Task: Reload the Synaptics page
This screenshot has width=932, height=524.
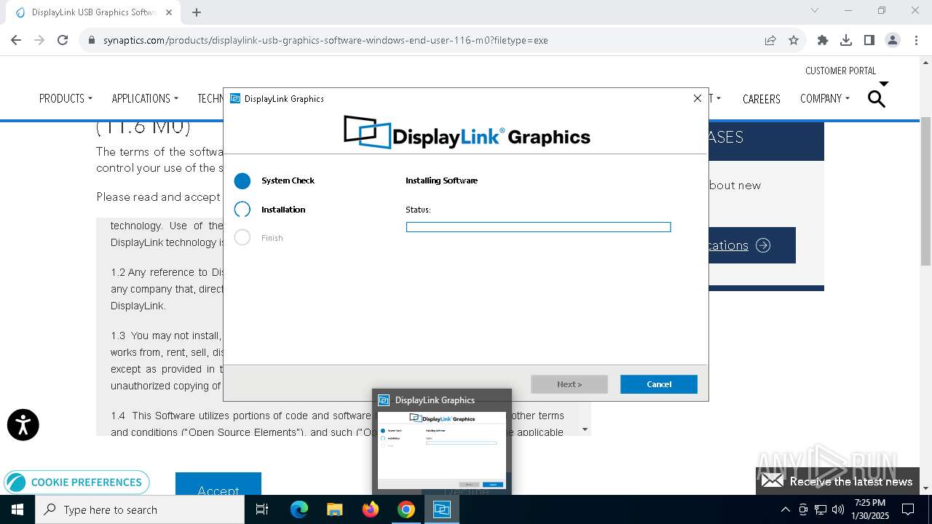Action: click(63, 40)
